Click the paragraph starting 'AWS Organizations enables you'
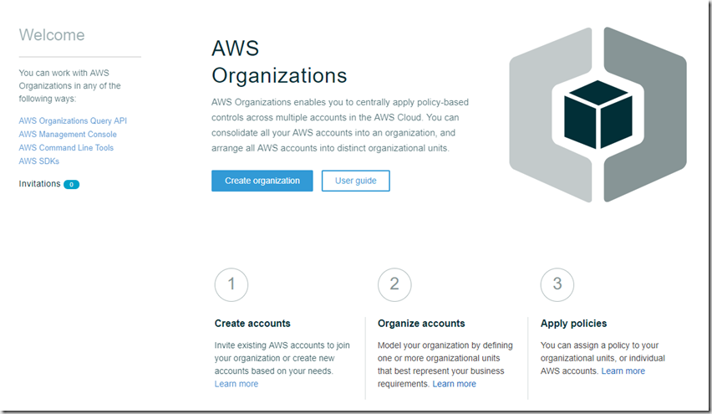The width and height of the screenshot is (712, 414). click(x=340, y=125)
